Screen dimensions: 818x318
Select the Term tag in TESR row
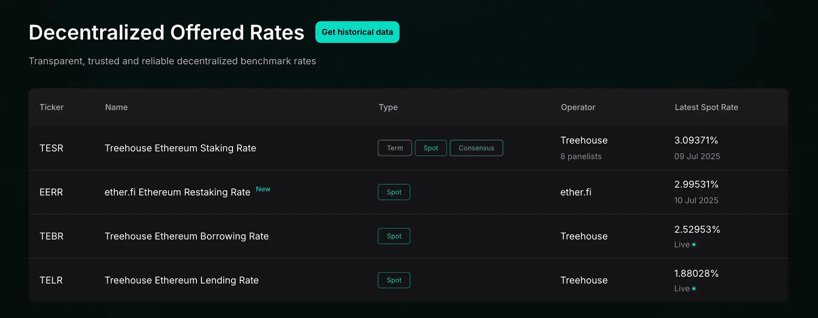tap(395, 148)
